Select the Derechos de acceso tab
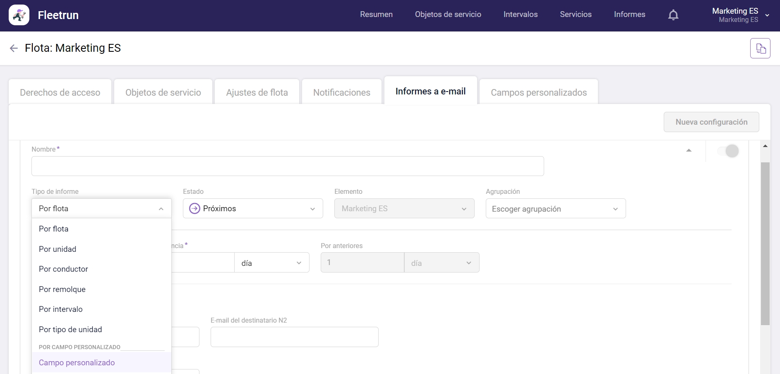This screenshot has width=780, height=374. [60, 92]
